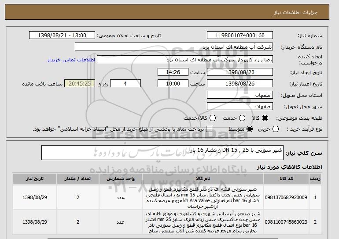This screenshot has width=339, height=239.
Task: Click the unit عدد in row 2
Action: [x=121, y=222]
